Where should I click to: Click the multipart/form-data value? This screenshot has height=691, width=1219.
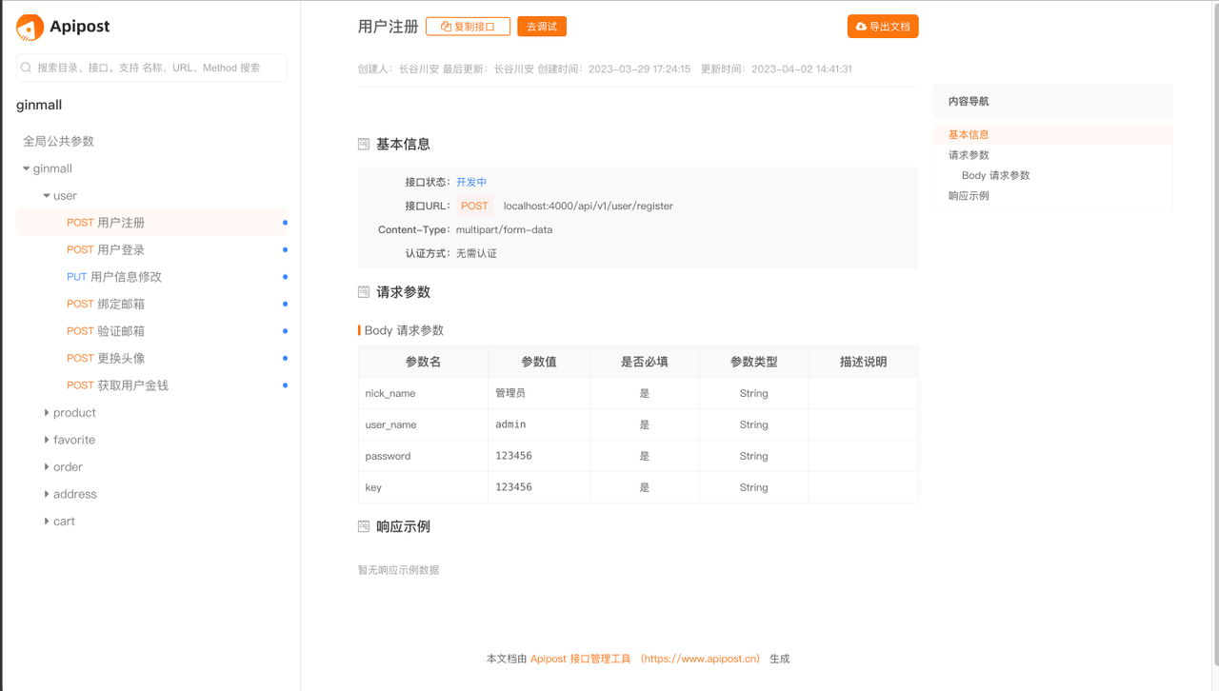pos(504,229)
